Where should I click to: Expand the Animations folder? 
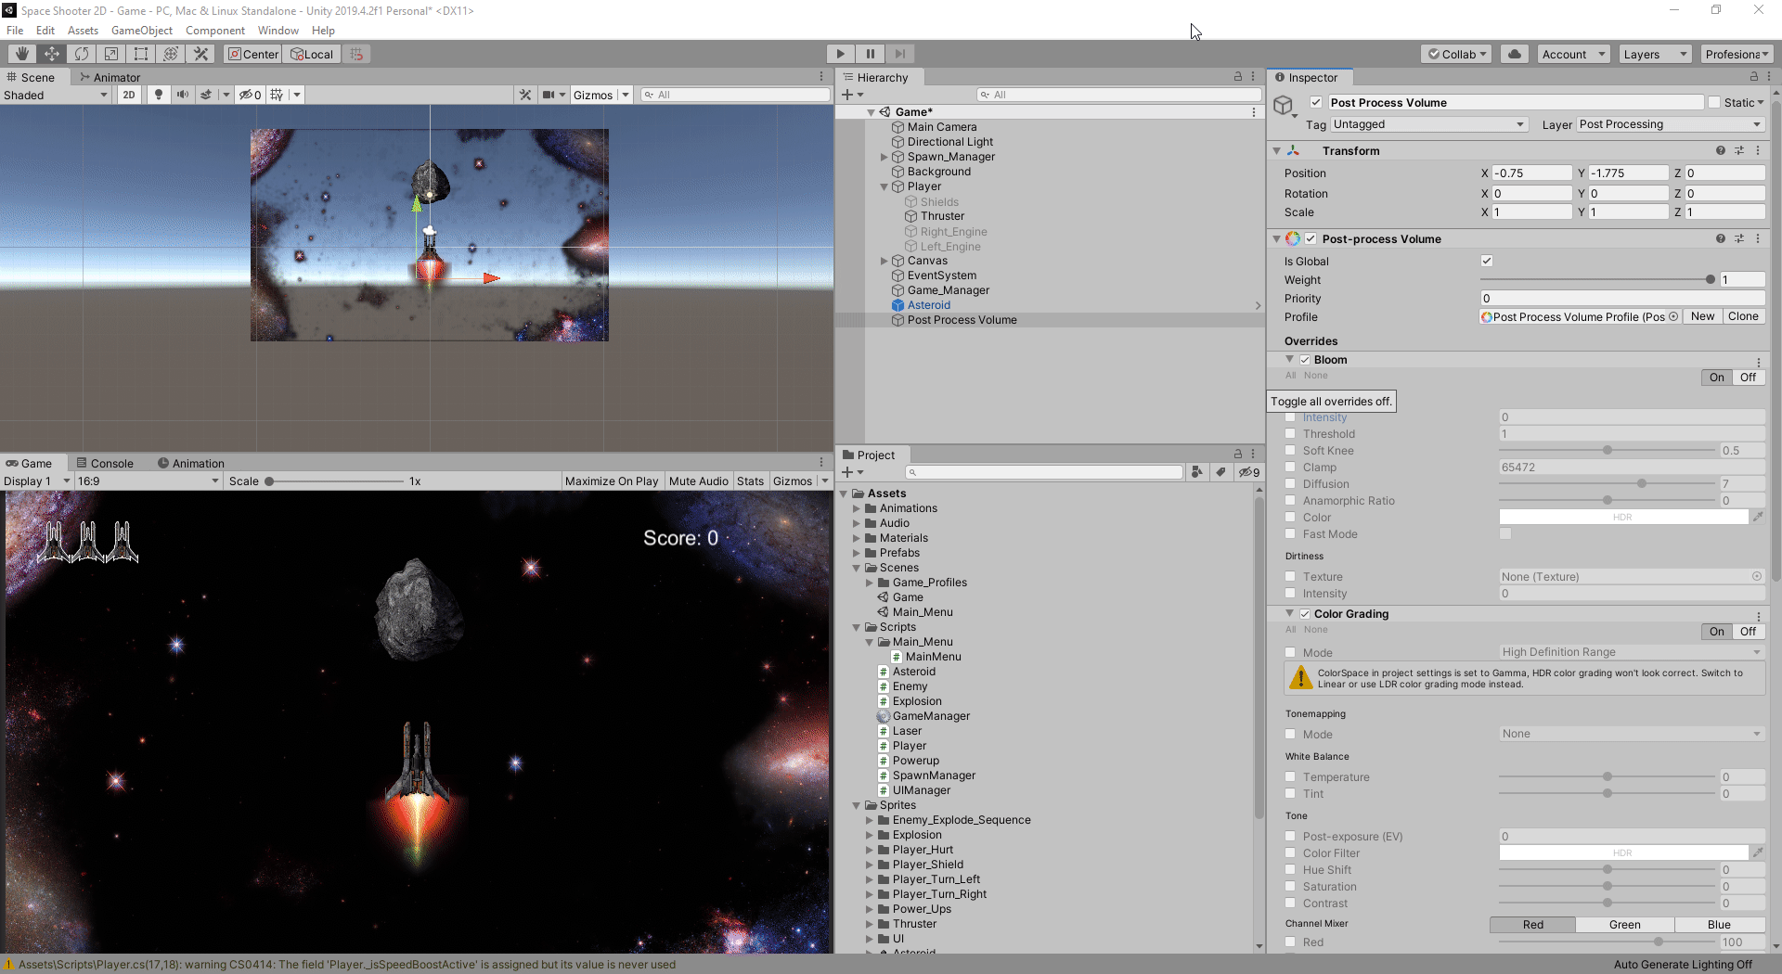click(856, 508)
